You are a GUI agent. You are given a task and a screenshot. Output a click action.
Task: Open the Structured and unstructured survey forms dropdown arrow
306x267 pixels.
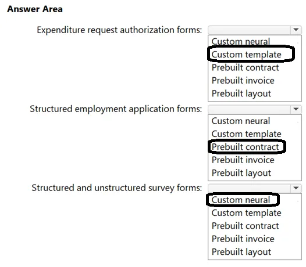296,188
